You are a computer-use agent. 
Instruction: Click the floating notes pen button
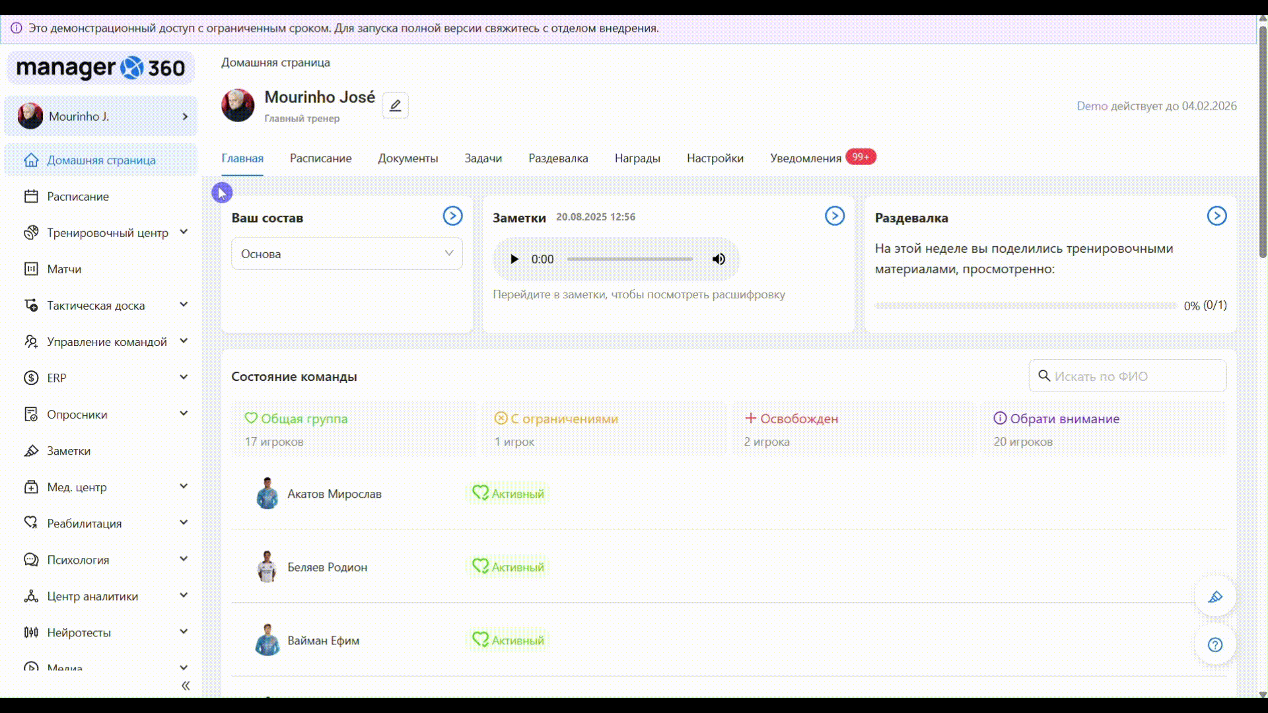click(x=1215, y=597)
